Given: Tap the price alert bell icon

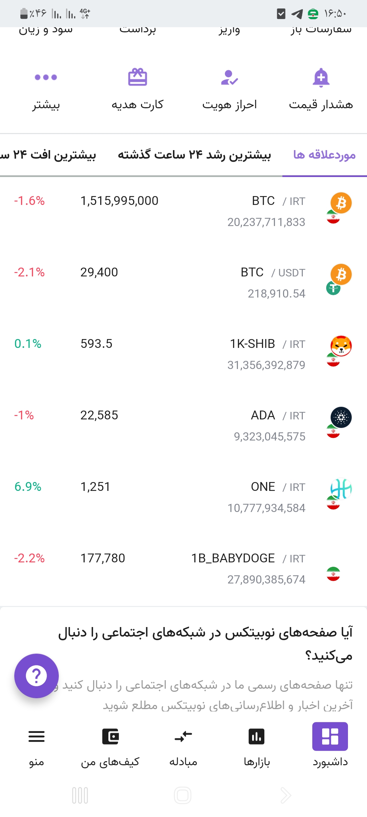Looking at the screenshot, I should 321,78.
